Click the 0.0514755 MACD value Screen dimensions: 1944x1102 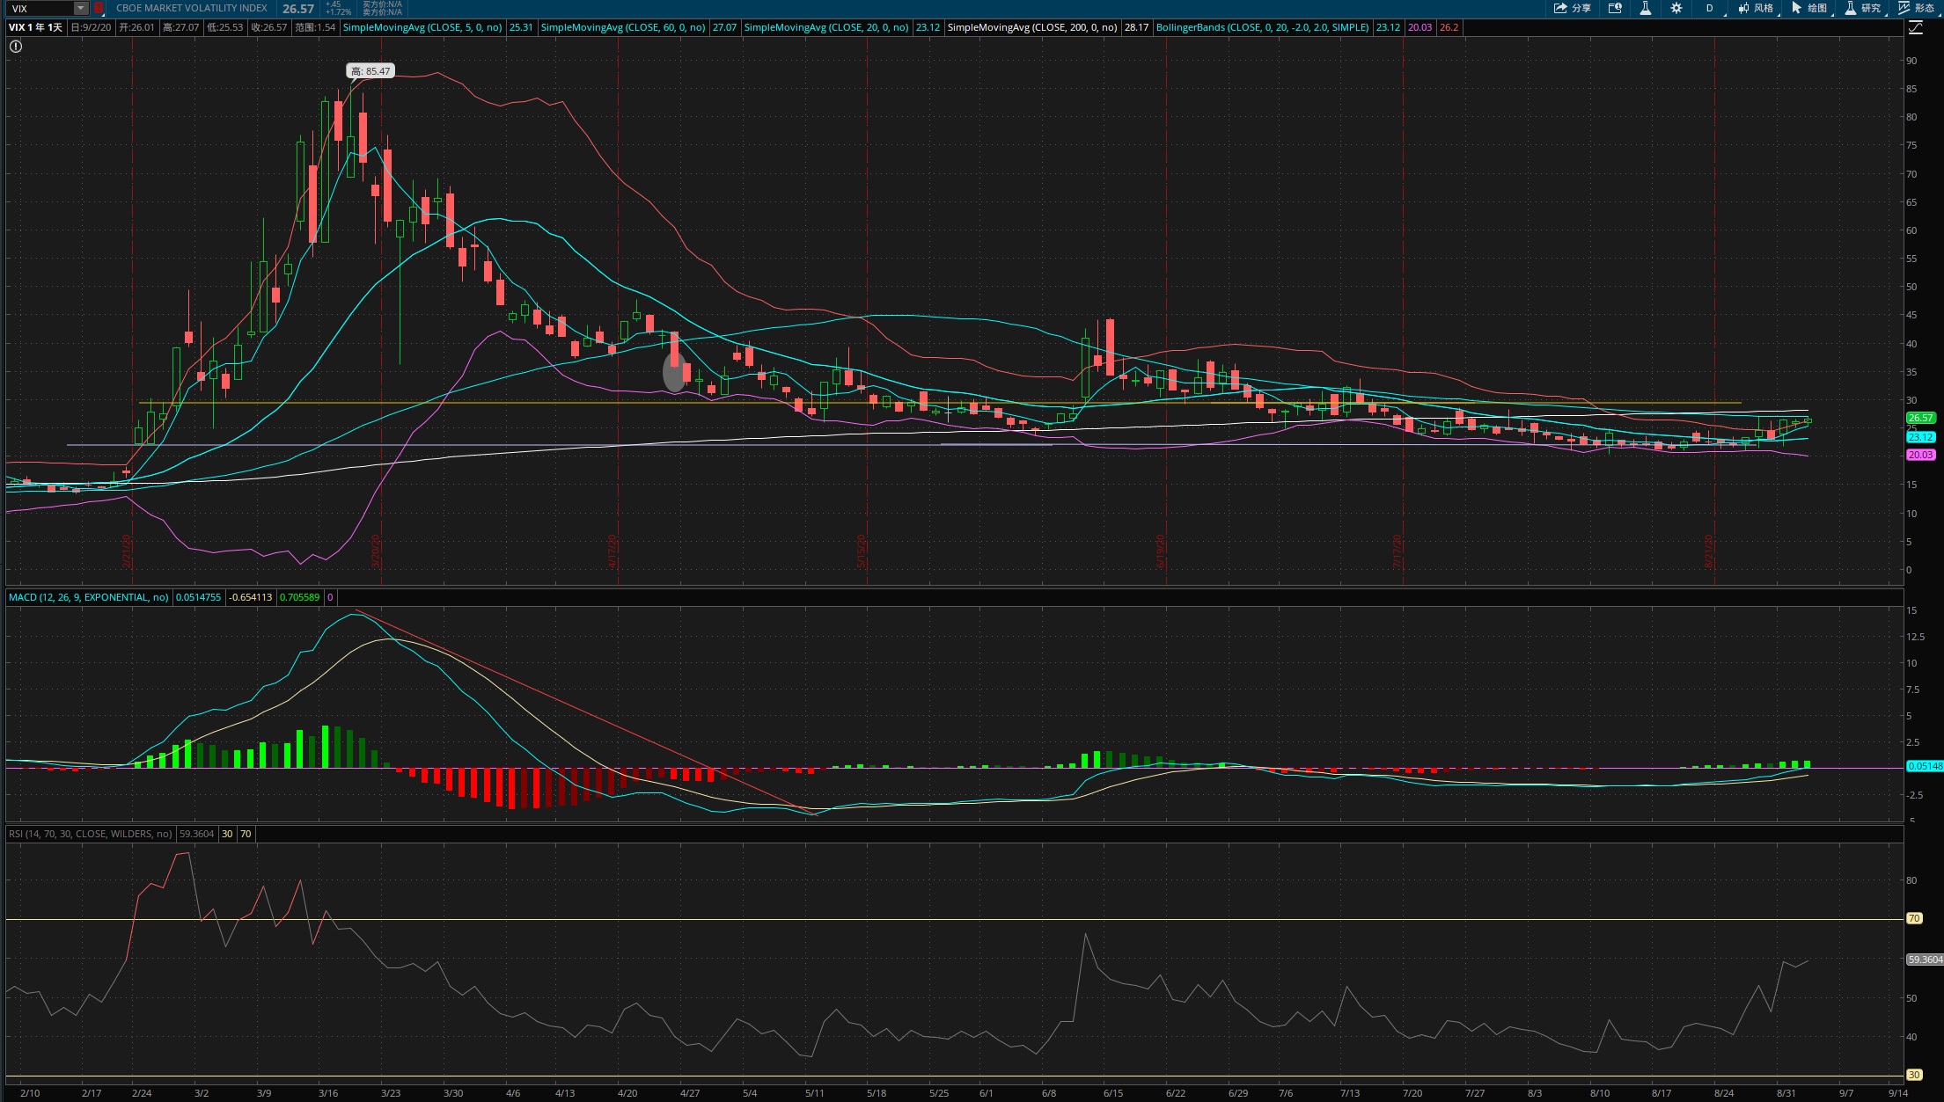click(199, 597)
